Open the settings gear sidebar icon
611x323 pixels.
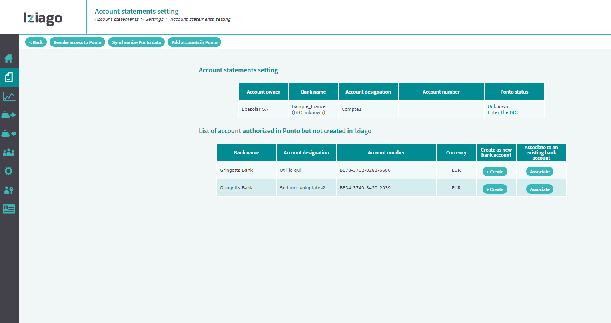8,171
